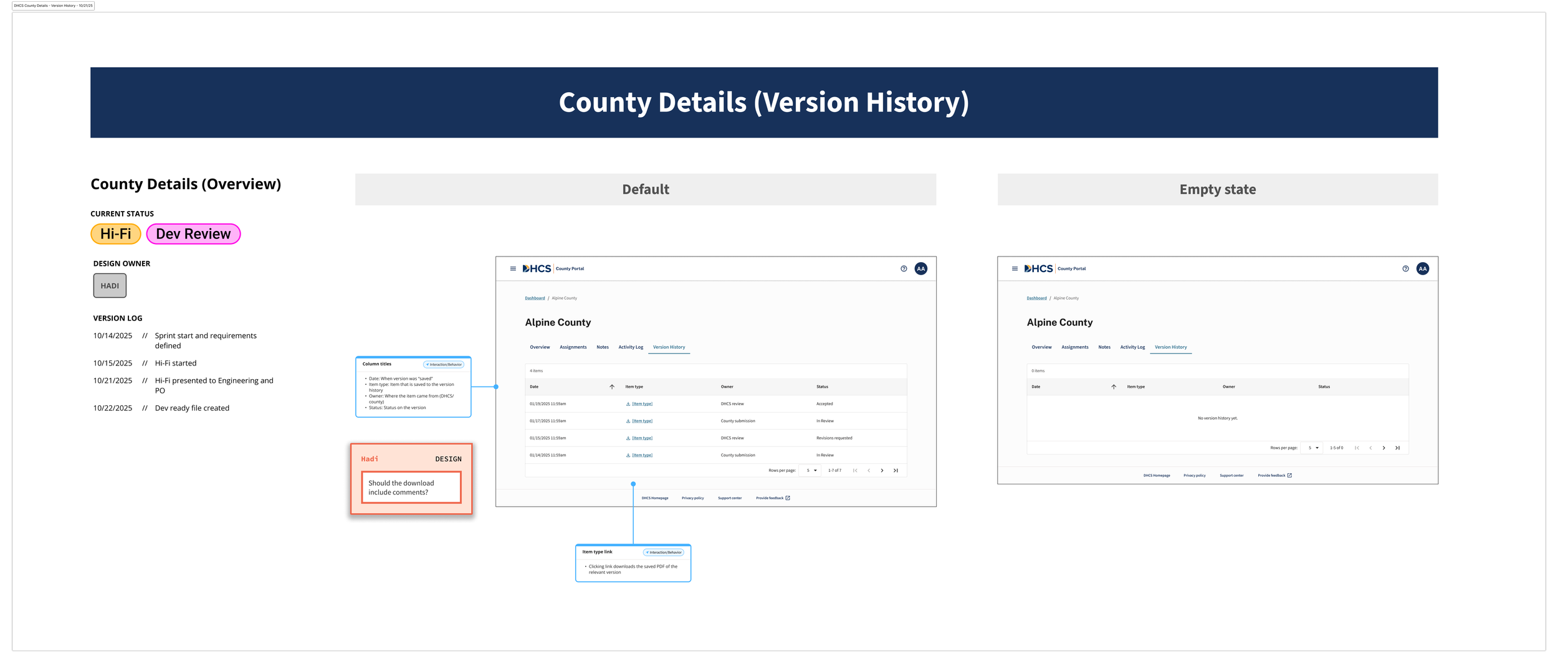Switch to Overview tab in Empty state mockup
1558x663 pixels.
pos(1041,347)
